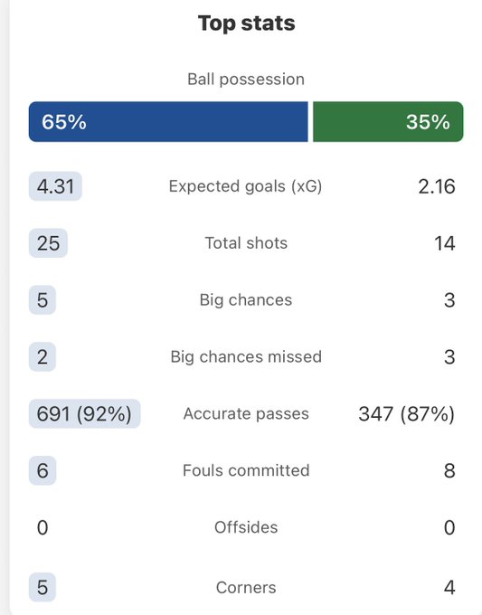Click the green 35% possession bar
The width and height of the screenshot is (482, 615).
388,121
